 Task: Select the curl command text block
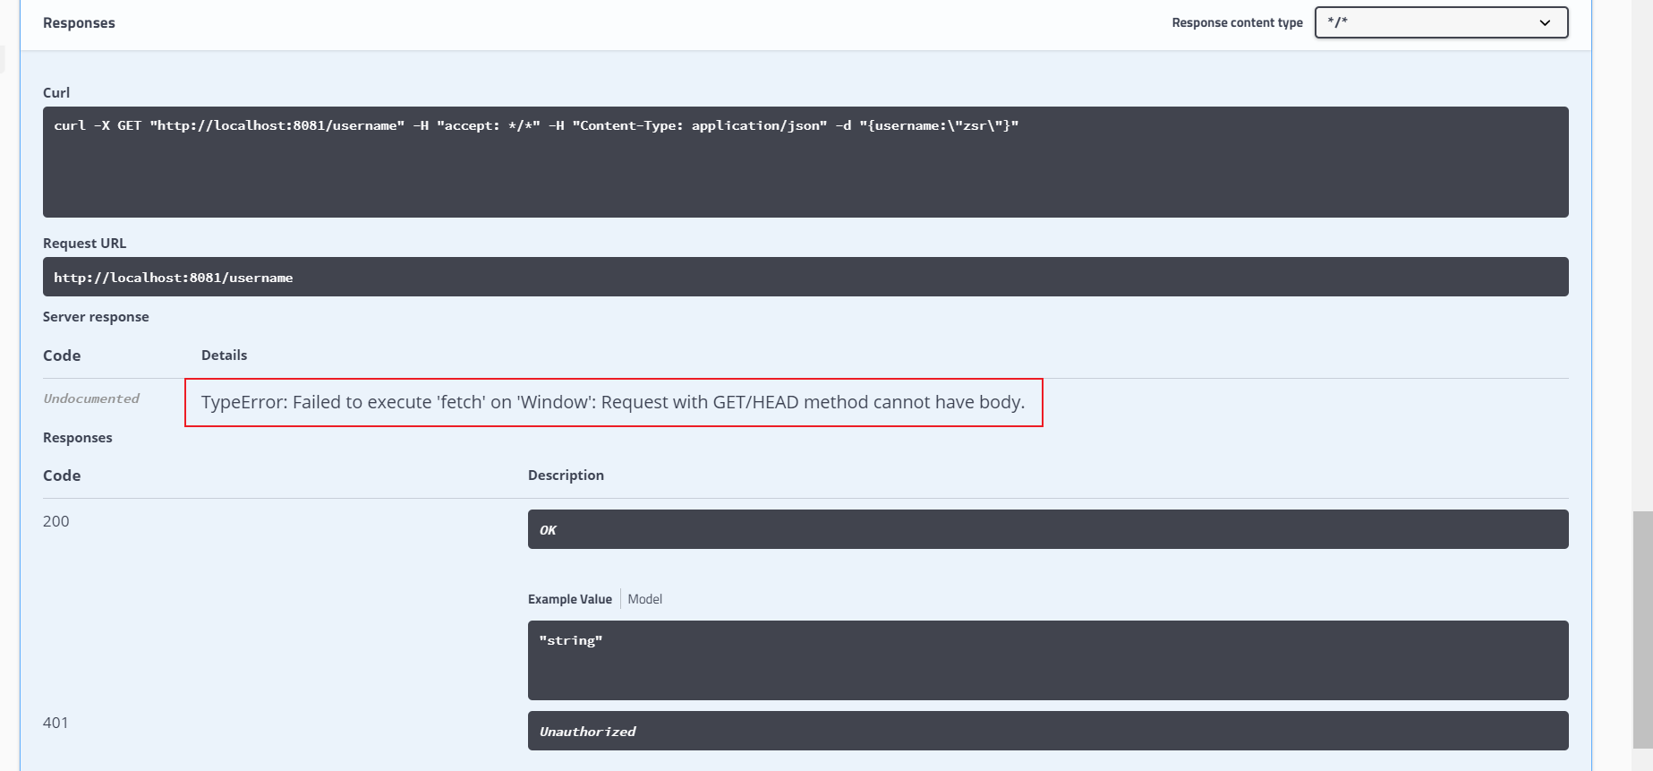pos(805,162)
